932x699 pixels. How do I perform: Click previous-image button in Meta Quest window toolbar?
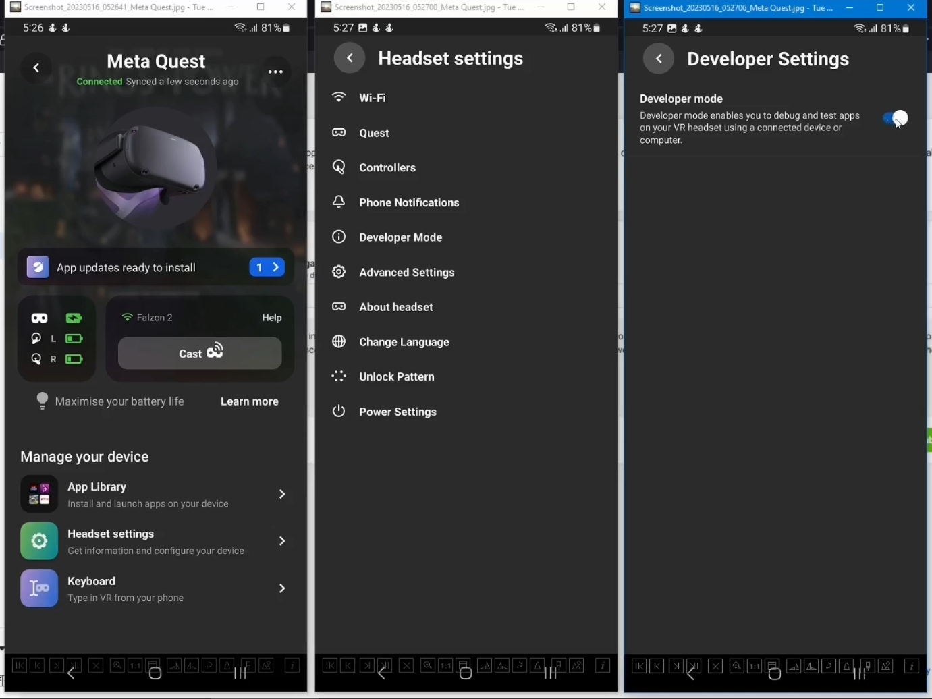(x=38, y=666)
